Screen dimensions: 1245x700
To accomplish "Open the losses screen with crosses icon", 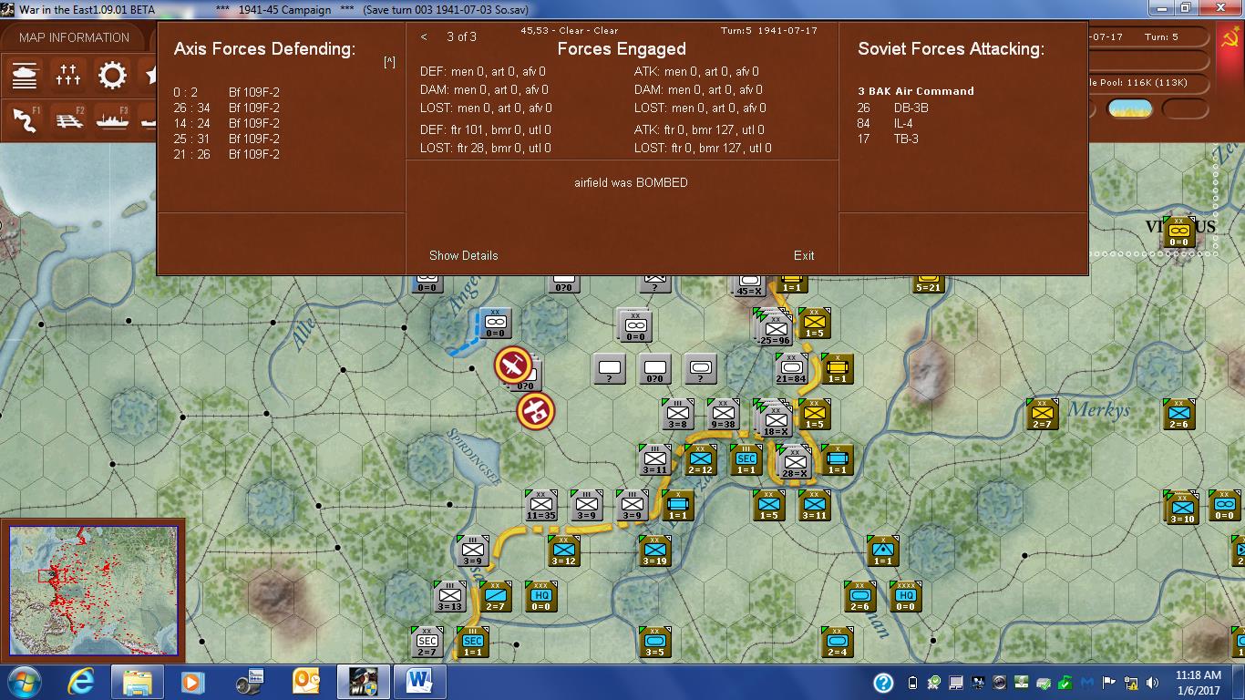I will coord(68,75).
